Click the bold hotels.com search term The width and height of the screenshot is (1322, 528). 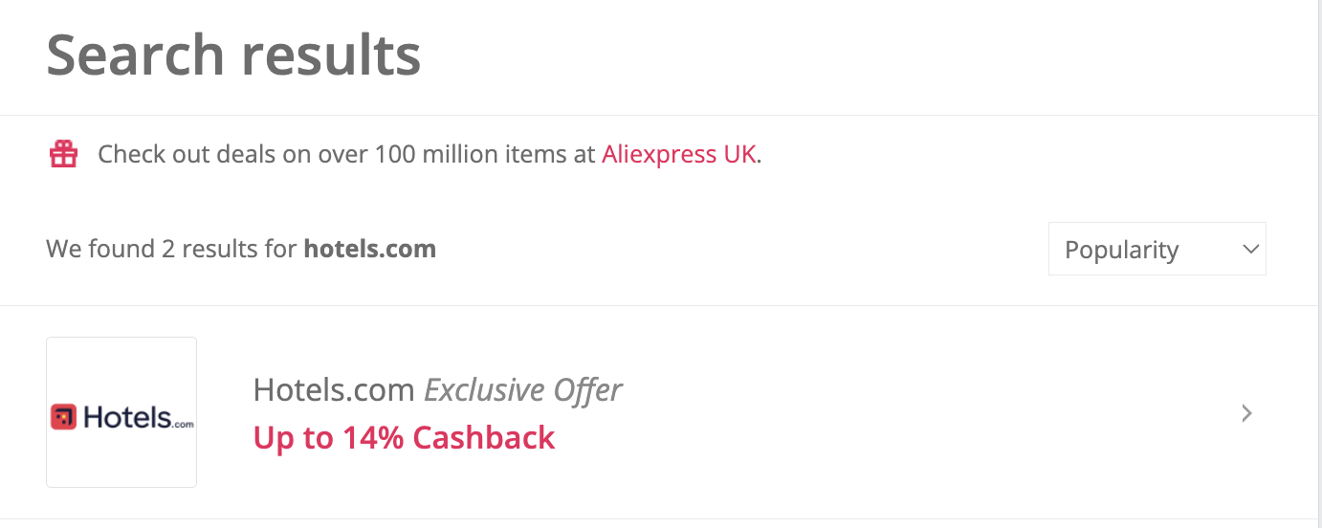pos(370,249)
